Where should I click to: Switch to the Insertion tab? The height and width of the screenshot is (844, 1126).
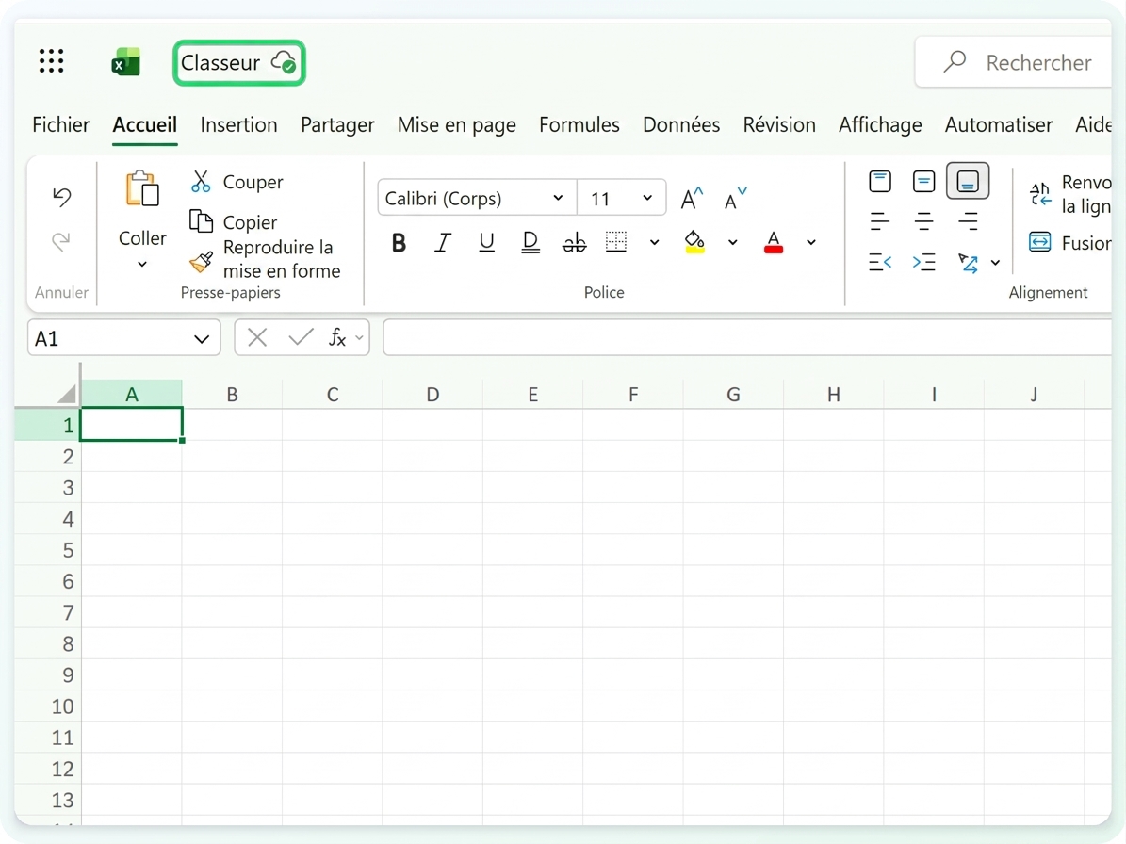click(238, 125)
